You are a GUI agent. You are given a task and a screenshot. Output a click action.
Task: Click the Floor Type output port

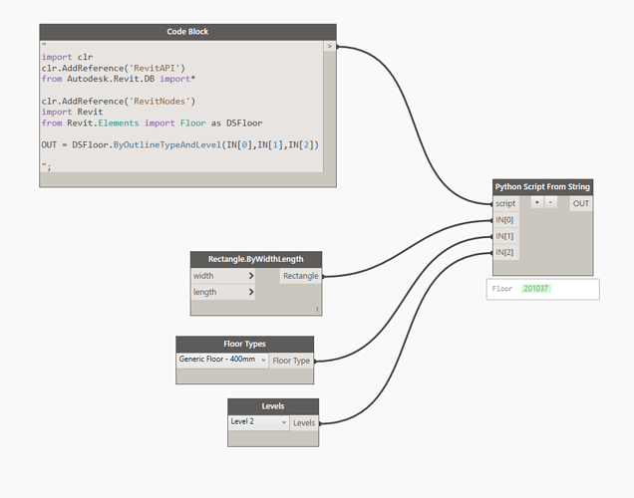(291, 361)
